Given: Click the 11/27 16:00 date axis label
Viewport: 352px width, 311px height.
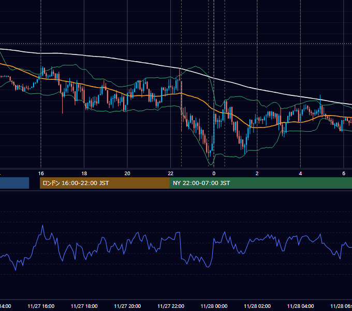Looking at the screenshot, I should (41, 306).
